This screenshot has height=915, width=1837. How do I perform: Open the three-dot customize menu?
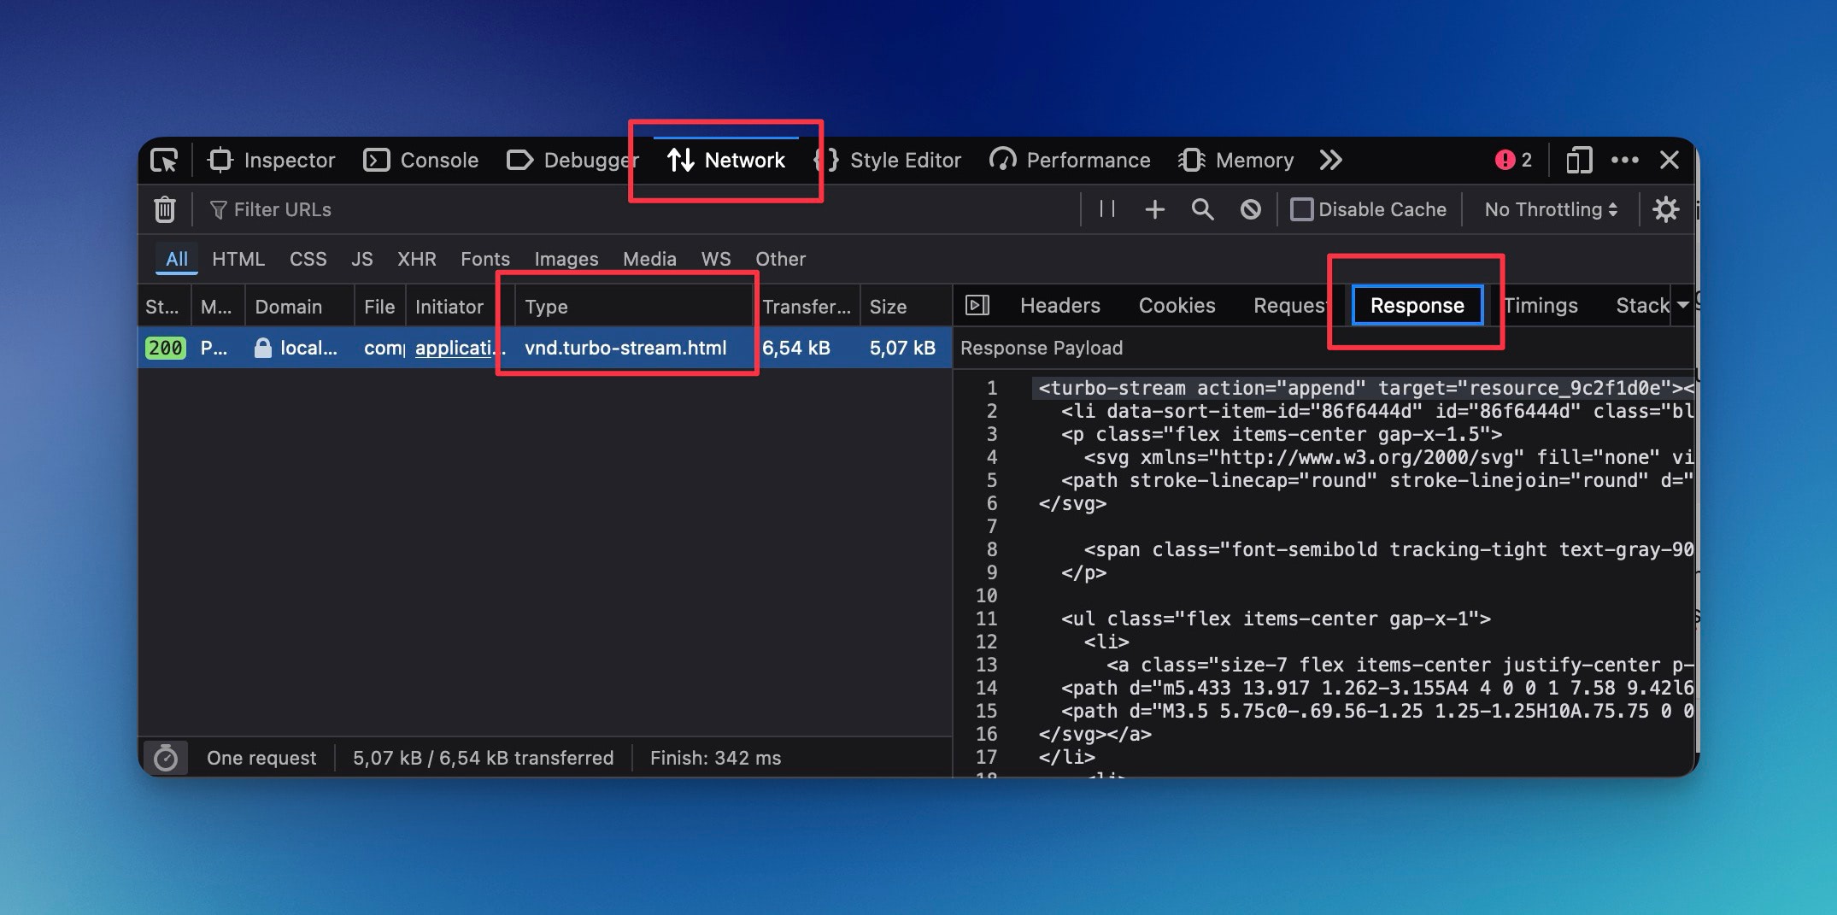click(1624, 161)
